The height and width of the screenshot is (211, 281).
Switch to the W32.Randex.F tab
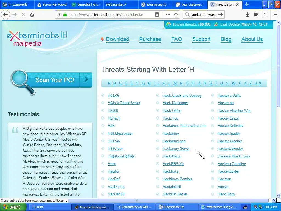[121, 5]
